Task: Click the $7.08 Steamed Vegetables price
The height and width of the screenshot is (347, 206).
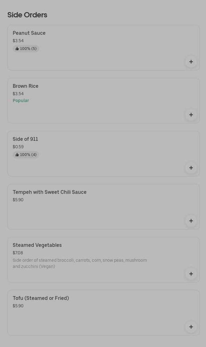Action: click(18, 253)
